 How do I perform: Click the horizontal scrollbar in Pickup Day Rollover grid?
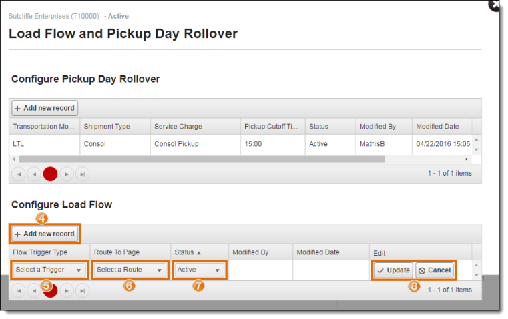coord(200,159)
